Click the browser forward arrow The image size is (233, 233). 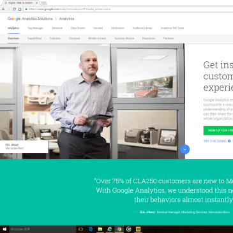[9, 9]
